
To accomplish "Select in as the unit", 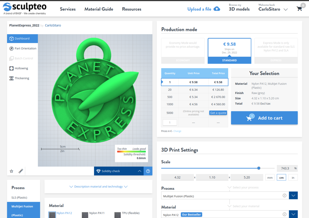I will [293, 178].
